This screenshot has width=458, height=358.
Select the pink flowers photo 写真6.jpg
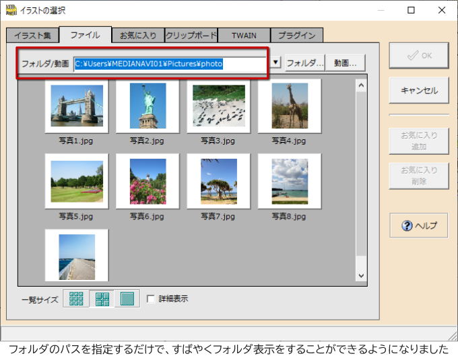point(148,182)
